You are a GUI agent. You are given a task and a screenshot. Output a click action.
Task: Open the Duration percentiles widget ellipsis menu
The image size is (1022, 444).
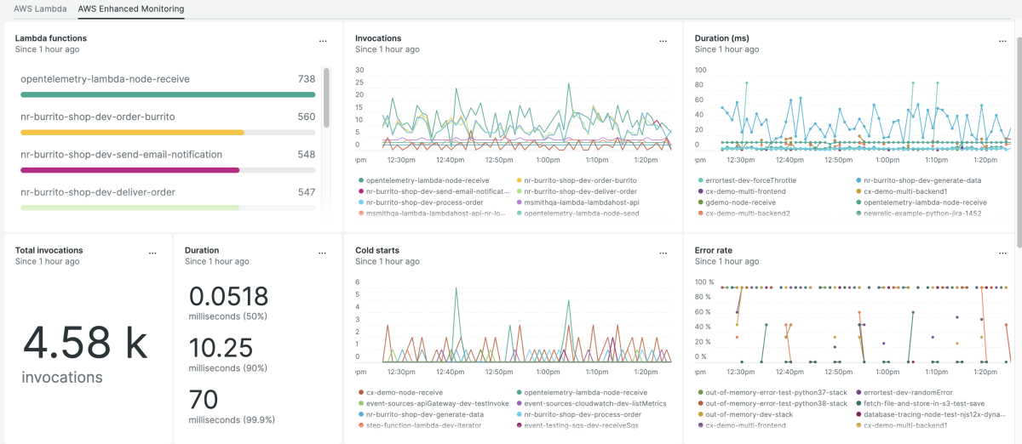tap(323, 253)
